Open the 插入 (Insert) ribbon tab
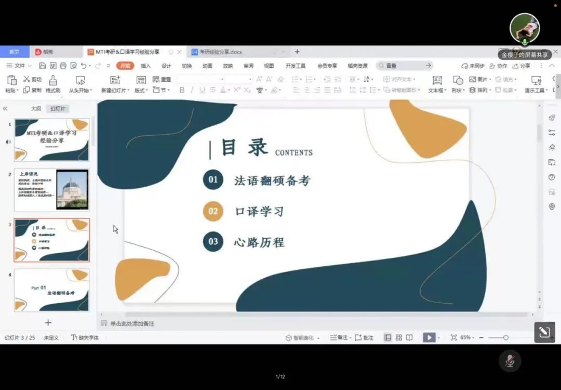The height and width of the screenshot is (390, 561). (x=145, y=66)
